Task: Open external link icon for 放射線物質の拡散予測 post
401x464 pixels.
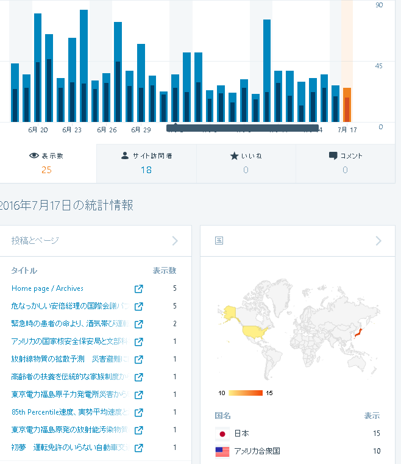Action: pyautogui.click(x=138, y=359)
